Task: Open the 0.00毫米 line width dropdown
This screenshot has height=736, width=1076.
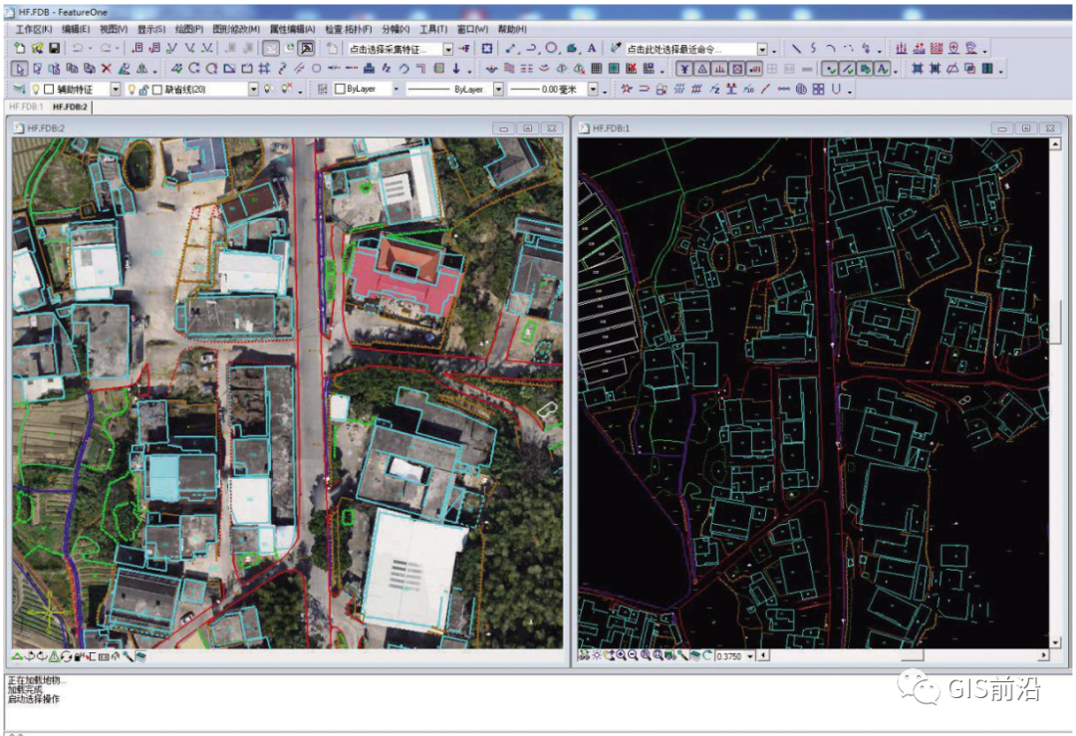Action: click(x=593, y=90)
